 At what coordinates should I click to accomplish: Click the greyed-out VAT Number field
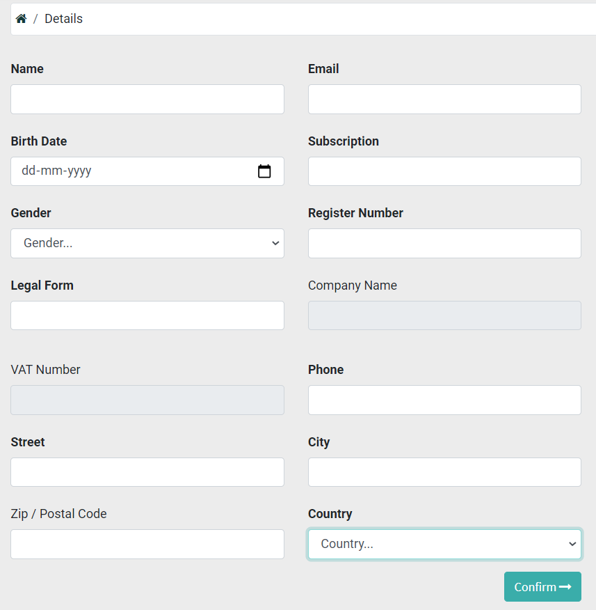click(x=147, y=400)
